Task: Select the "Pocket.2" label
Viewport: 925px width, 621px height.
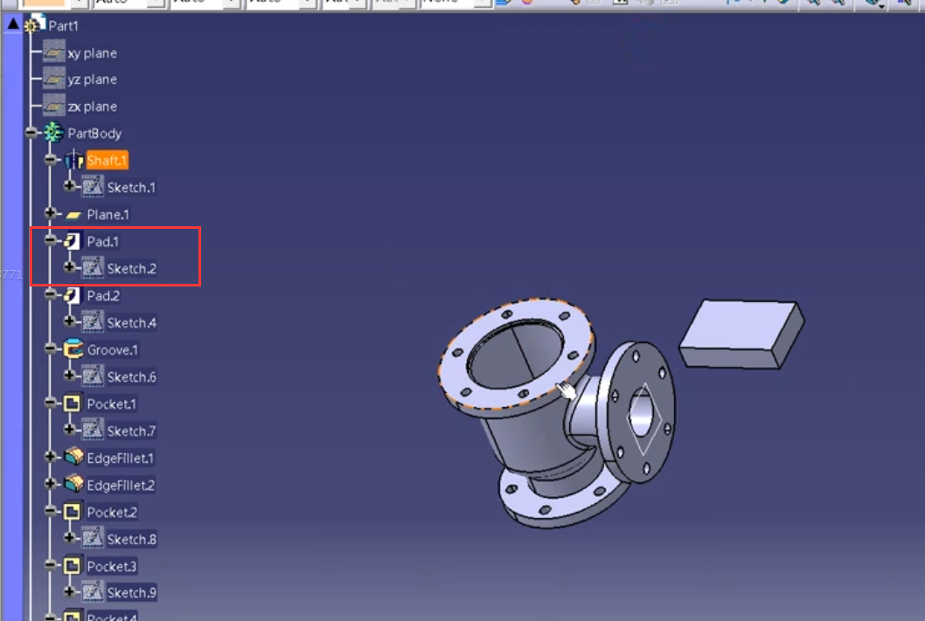Action: point(112,513)
